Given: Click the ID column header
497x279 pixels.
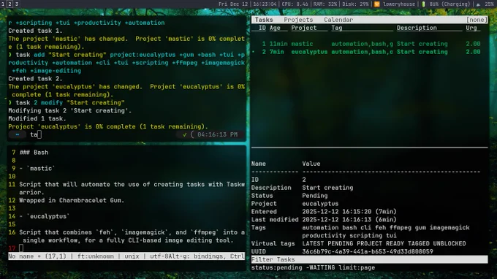Looking at the screenshot, I should (x=262, y=28).
